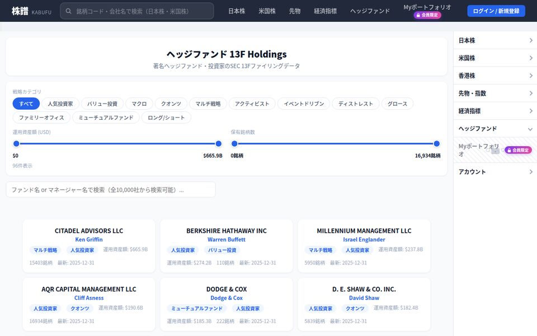Screen dimensions: 537x336
Task: Open the ヘッジファンド top navigation item
Action: point(370,11)
